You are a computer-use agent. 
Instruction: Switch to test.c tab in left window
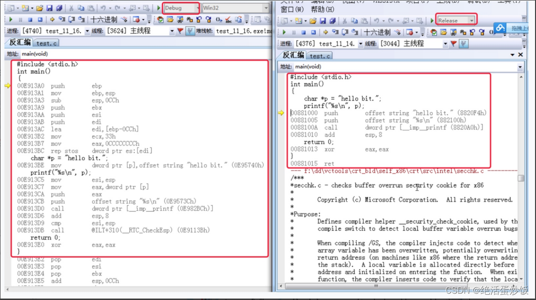(x=46, y=43)
